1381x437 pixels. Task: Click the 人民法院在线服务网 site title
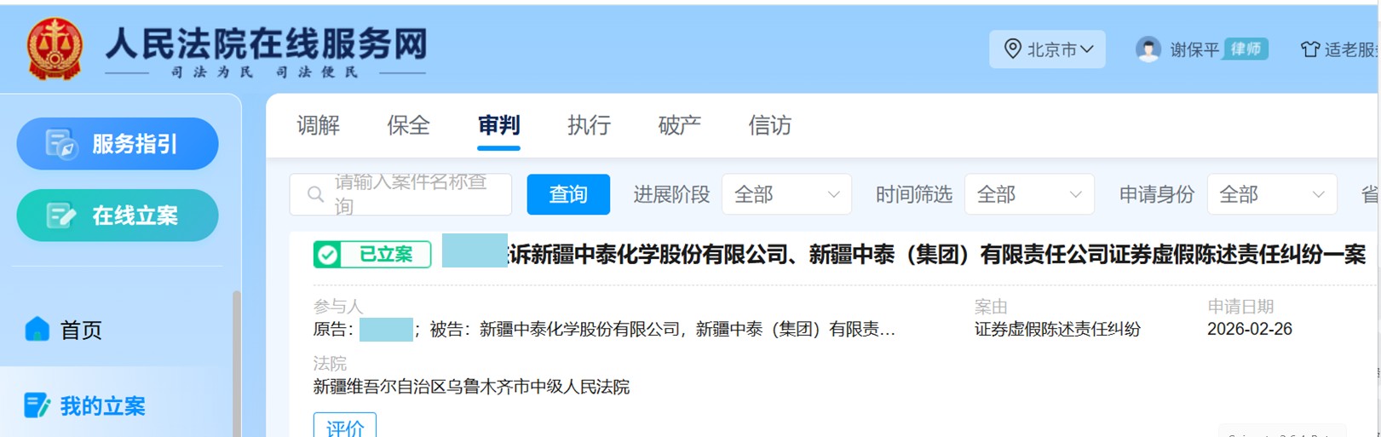pyautogui.click(x=266, y=43)
